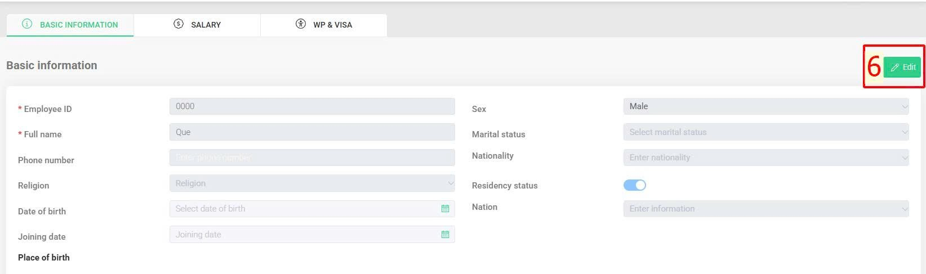
Task: Focus the Phone number input field
Action: 312,158
